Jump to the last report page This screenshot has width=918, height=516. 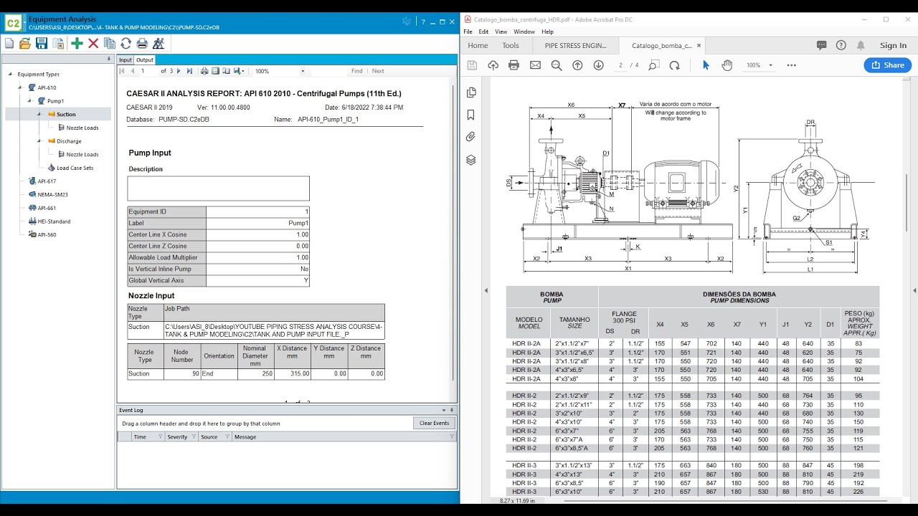tap(189, 71)
